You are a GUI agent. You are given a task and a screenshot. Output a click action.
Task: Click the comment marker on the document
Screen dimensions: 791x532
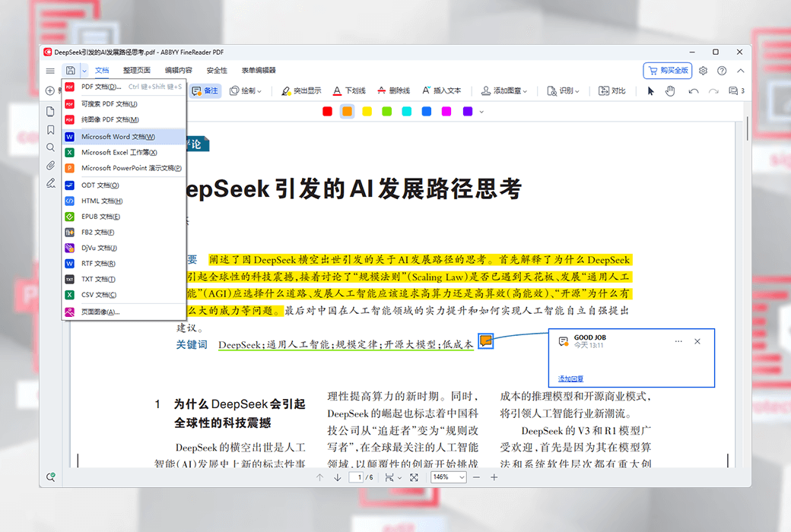pyautogui.click(x=485, y=341)
